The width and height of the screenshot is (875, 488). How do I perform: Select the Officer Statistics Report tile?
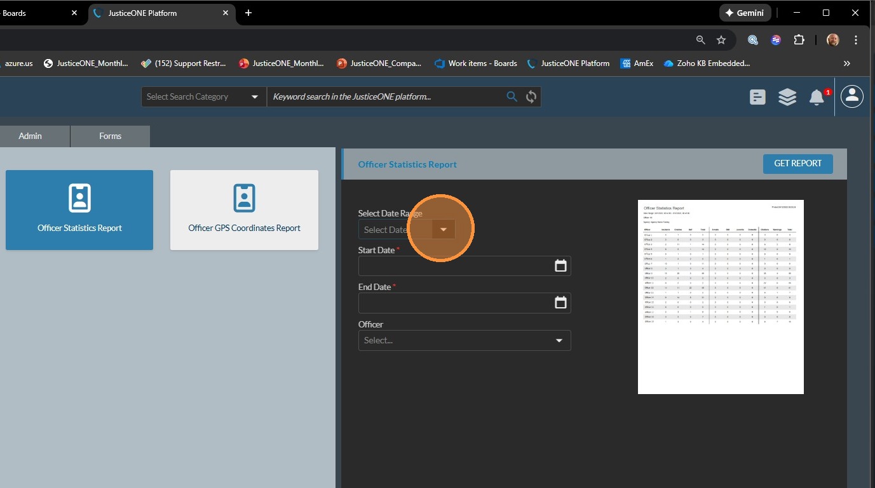point(79,209)
